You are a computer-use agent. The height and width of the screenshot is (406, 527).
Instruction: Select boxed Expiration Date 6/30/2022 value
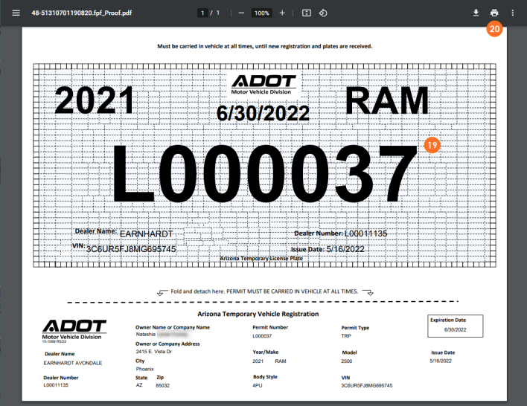(455, 329)
